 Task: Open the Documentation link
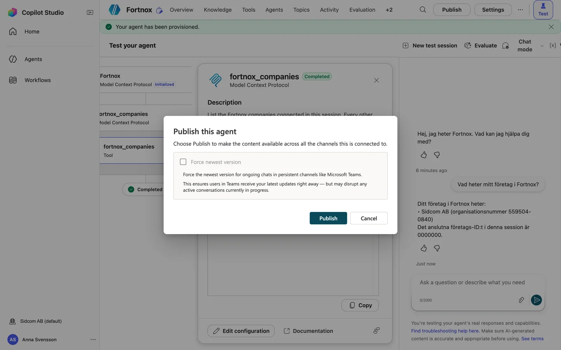(x=308, y=331)
